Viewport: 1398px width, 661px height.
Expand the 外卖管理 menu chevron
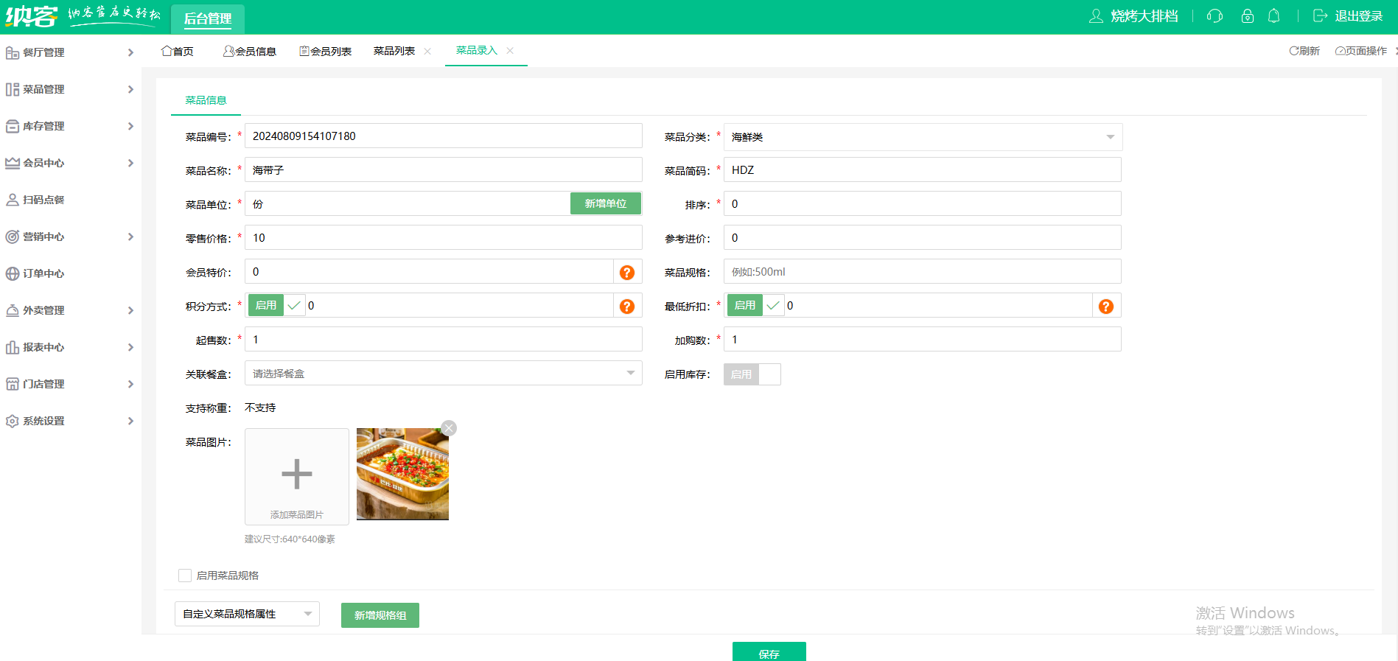tap(130, 310)
